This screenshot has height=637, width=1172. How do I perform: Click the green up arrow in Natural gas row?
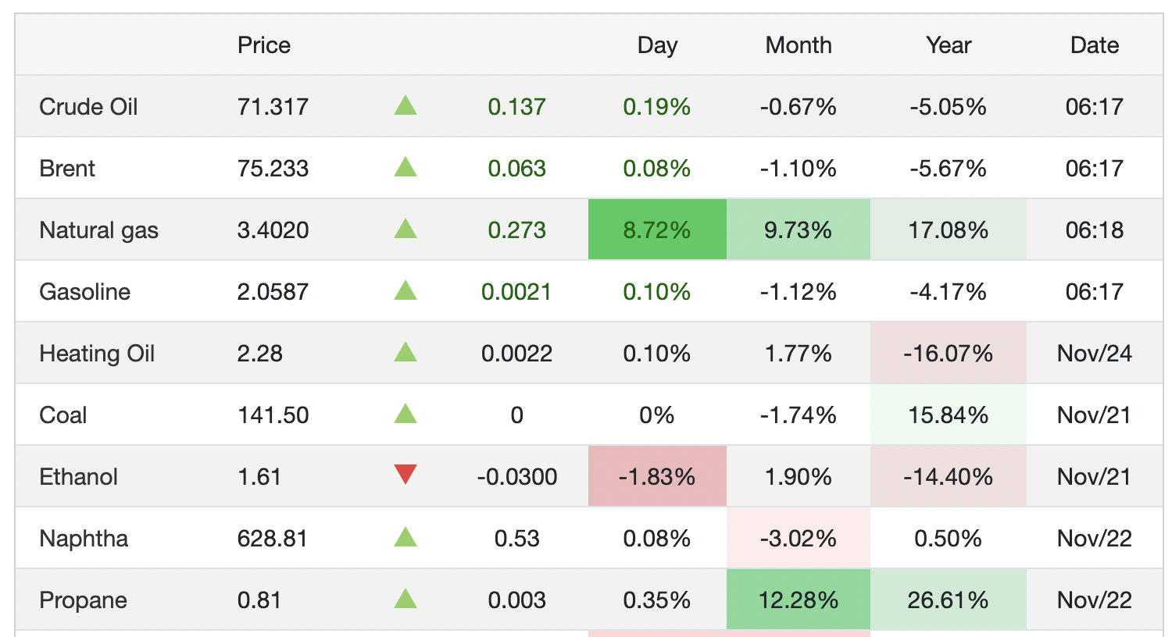click(x=406, y=229)
